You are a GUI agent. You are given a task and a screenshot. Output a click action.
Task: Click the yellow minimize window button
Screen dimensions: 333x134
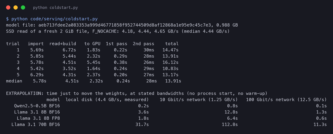[15, 8]
